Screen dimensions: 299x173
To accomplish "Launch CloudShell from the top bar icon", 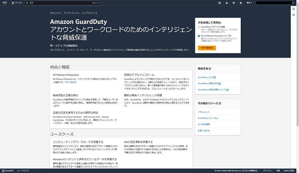I will pyautogui.click(x=219, y=3).
